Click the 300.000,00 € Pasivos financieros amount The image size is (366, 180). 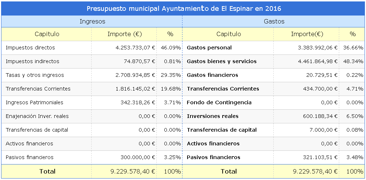tap(138, 157)
